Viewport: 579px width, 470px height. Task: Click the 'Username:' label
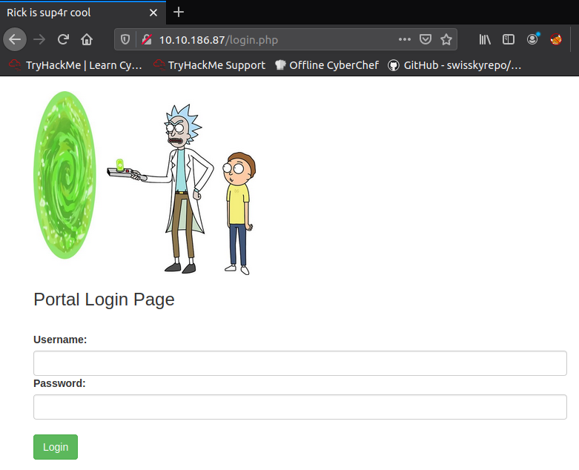coord(60,340)
